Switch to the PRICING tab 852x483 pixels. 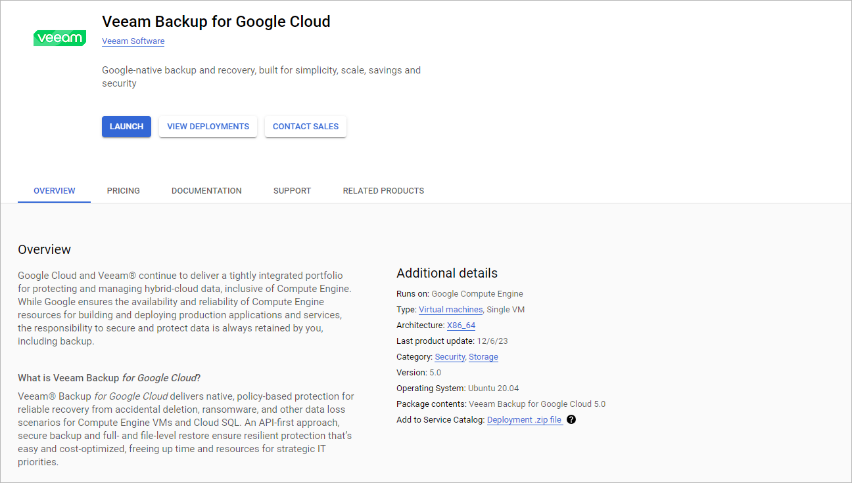pyautogui.click(x=124, y=191)
